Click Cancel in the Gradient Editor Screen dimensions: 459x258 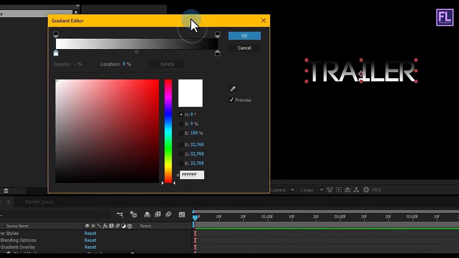(x=245, y=48)
